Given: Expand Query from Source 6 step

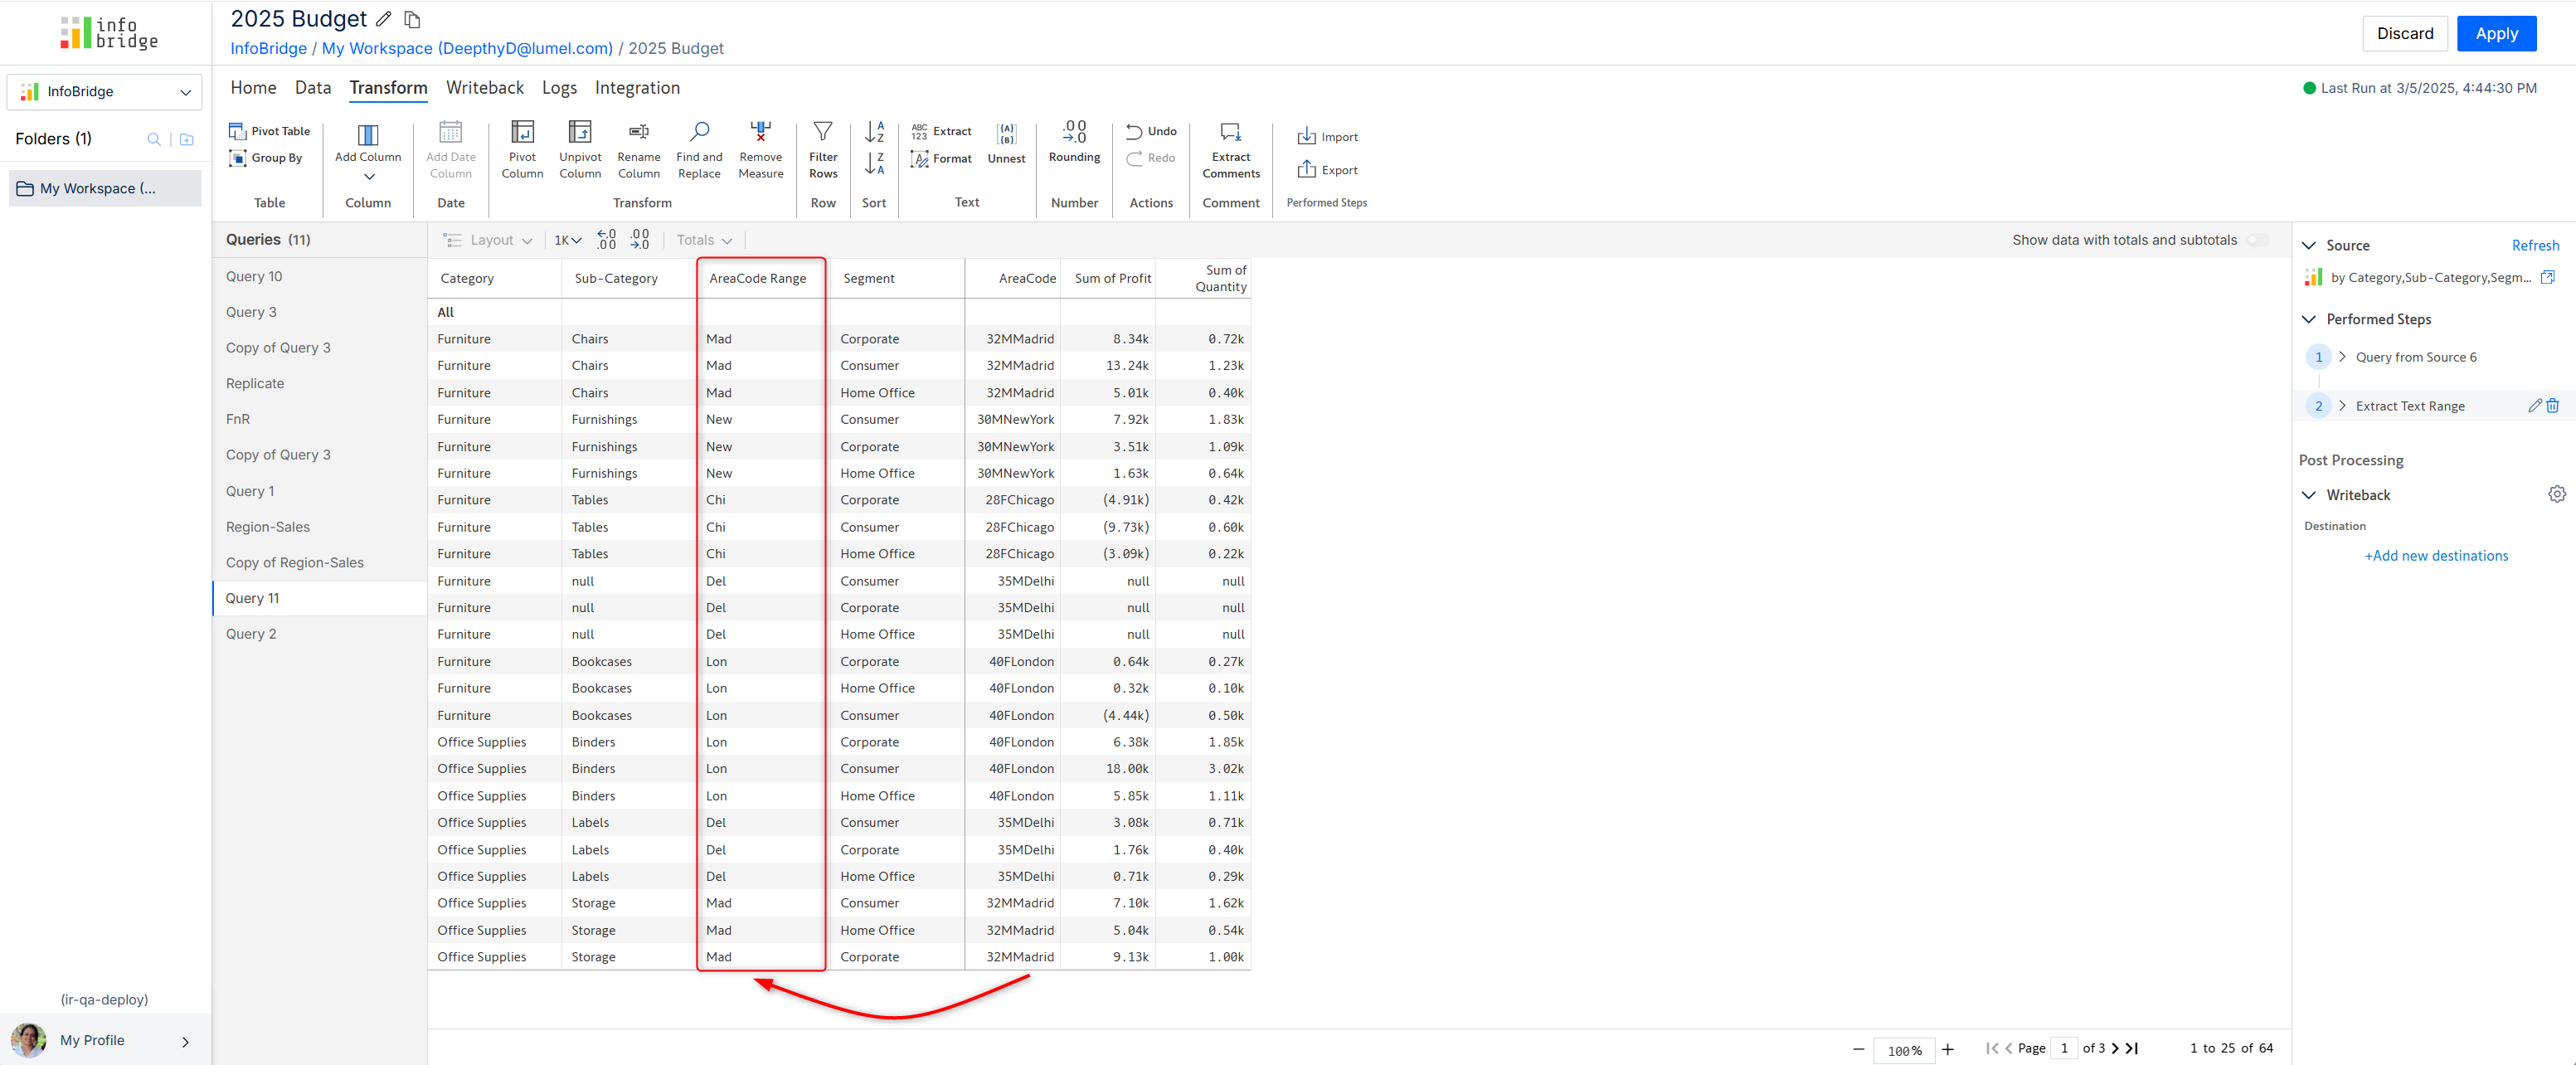Looking at the screenshot, I should pyautogui.click(x=2341, y=357).
